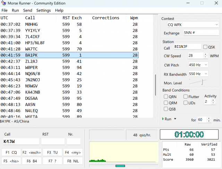The height and width of the screenshot is (169, 222).
Task: Open the Send menu
Action: [x=28, y=10]
